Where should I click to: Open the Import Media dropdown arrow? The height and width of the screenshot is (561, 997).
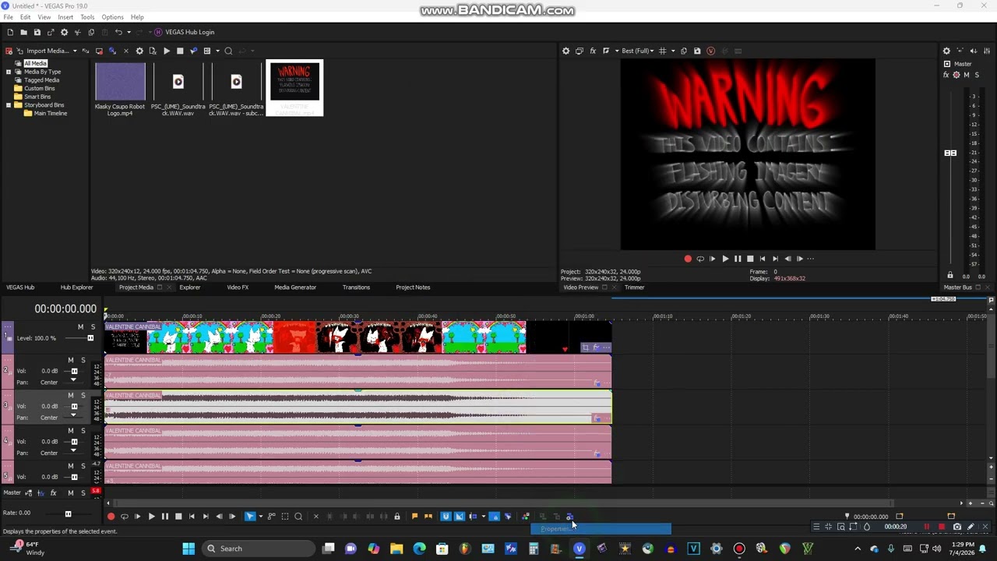pyautogui.click(x=75, y=51)
